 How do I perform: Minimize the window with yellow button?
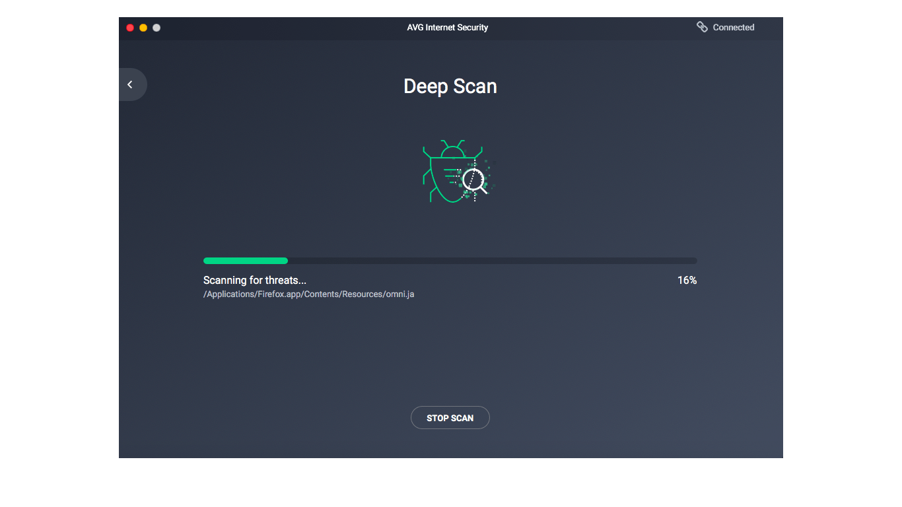pos(143,28)
